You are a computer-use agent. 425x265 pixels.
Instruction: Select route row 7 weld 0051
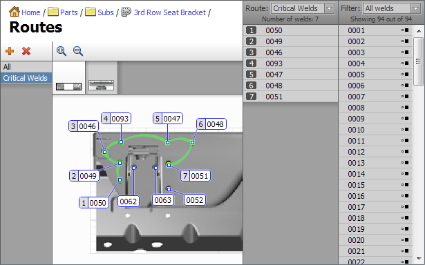(x=290, y=97)
